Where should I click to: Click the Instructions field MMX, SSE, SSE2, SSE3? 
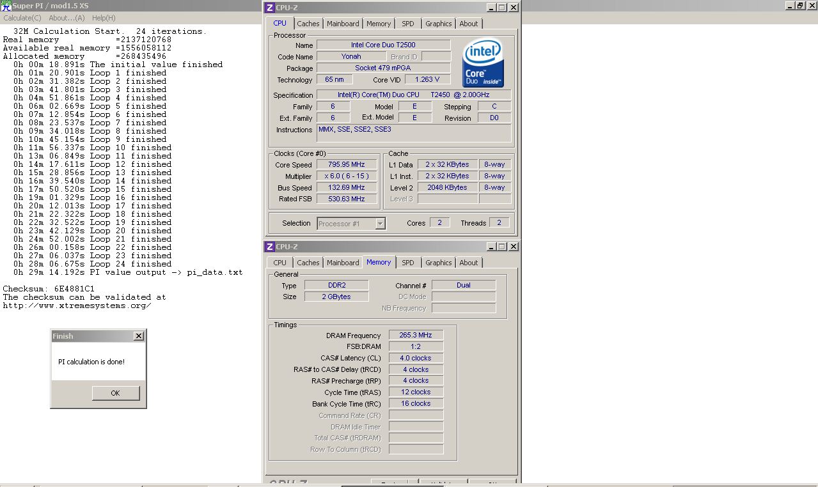tap(414, 133)
